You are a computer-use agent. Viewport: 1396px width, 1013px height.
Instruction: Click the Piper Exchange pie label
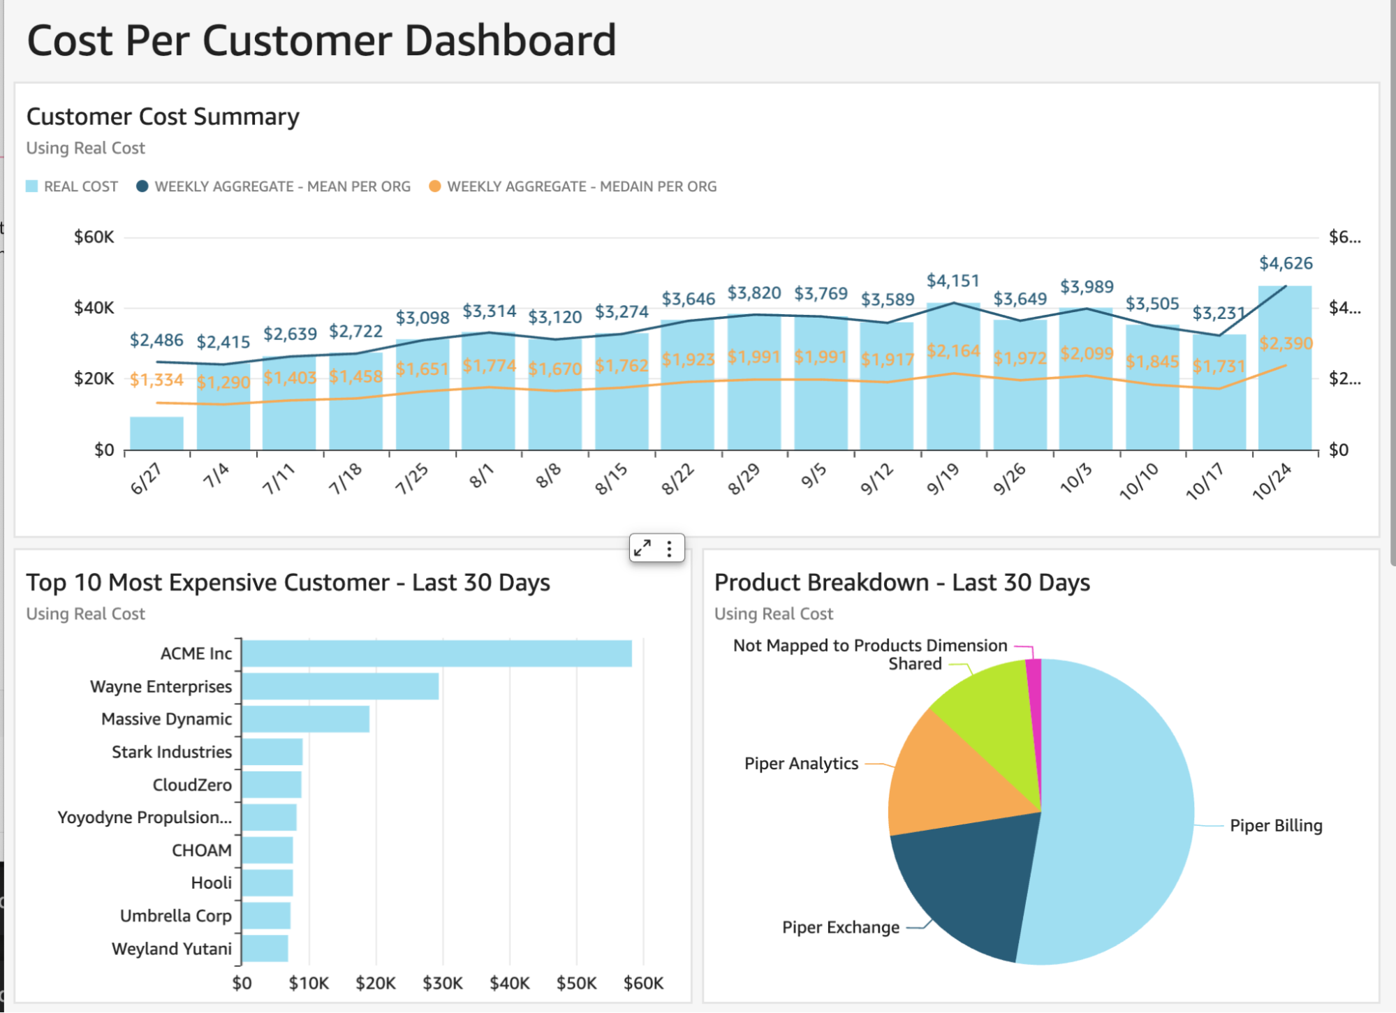click(x=841, y=928)
